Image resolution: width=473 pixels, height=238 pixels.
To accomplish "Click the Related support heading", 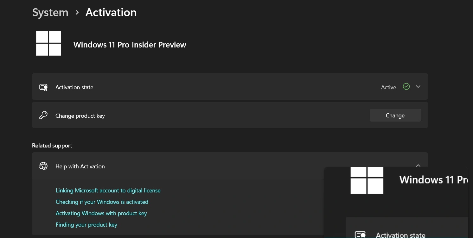I will pos(52,146).
